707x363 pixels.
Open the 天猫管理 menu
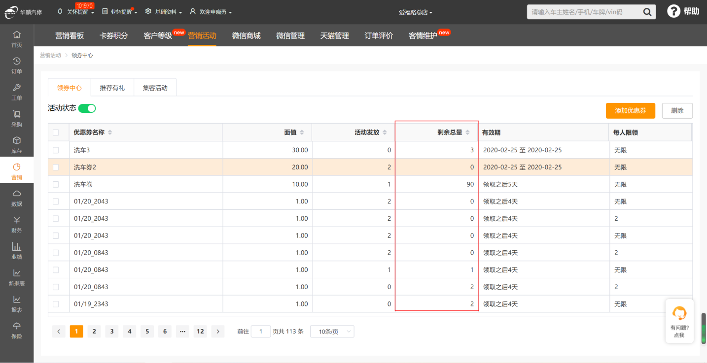coord(334,35)
